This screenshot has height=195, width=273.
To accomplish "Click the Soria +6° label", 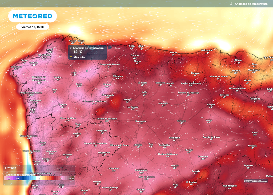I will (255, 133).
